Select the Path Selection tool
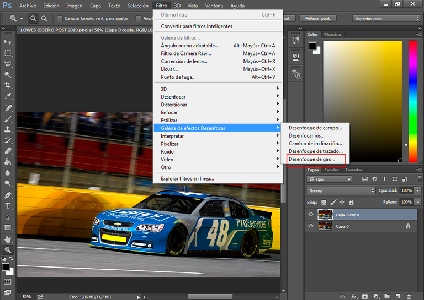This screenshot has height=300, width=424. [8, 217]
